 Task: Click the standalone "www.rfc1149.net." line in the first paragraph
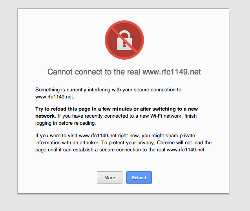coord(55,96)
